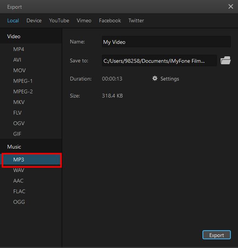Pick the MOV format

(x=19, y=70)
